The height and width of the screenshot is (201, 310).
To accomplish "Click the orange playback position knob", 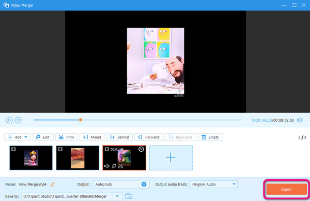I will [81, 120].
